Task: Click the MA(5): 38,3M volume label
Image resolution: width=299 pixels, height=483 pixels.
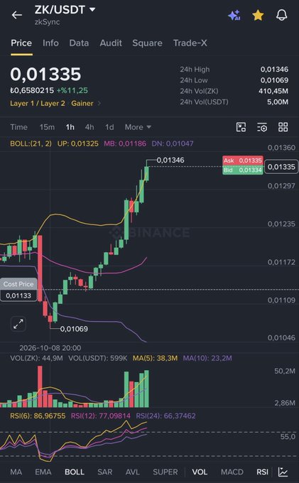Action: 155,358
